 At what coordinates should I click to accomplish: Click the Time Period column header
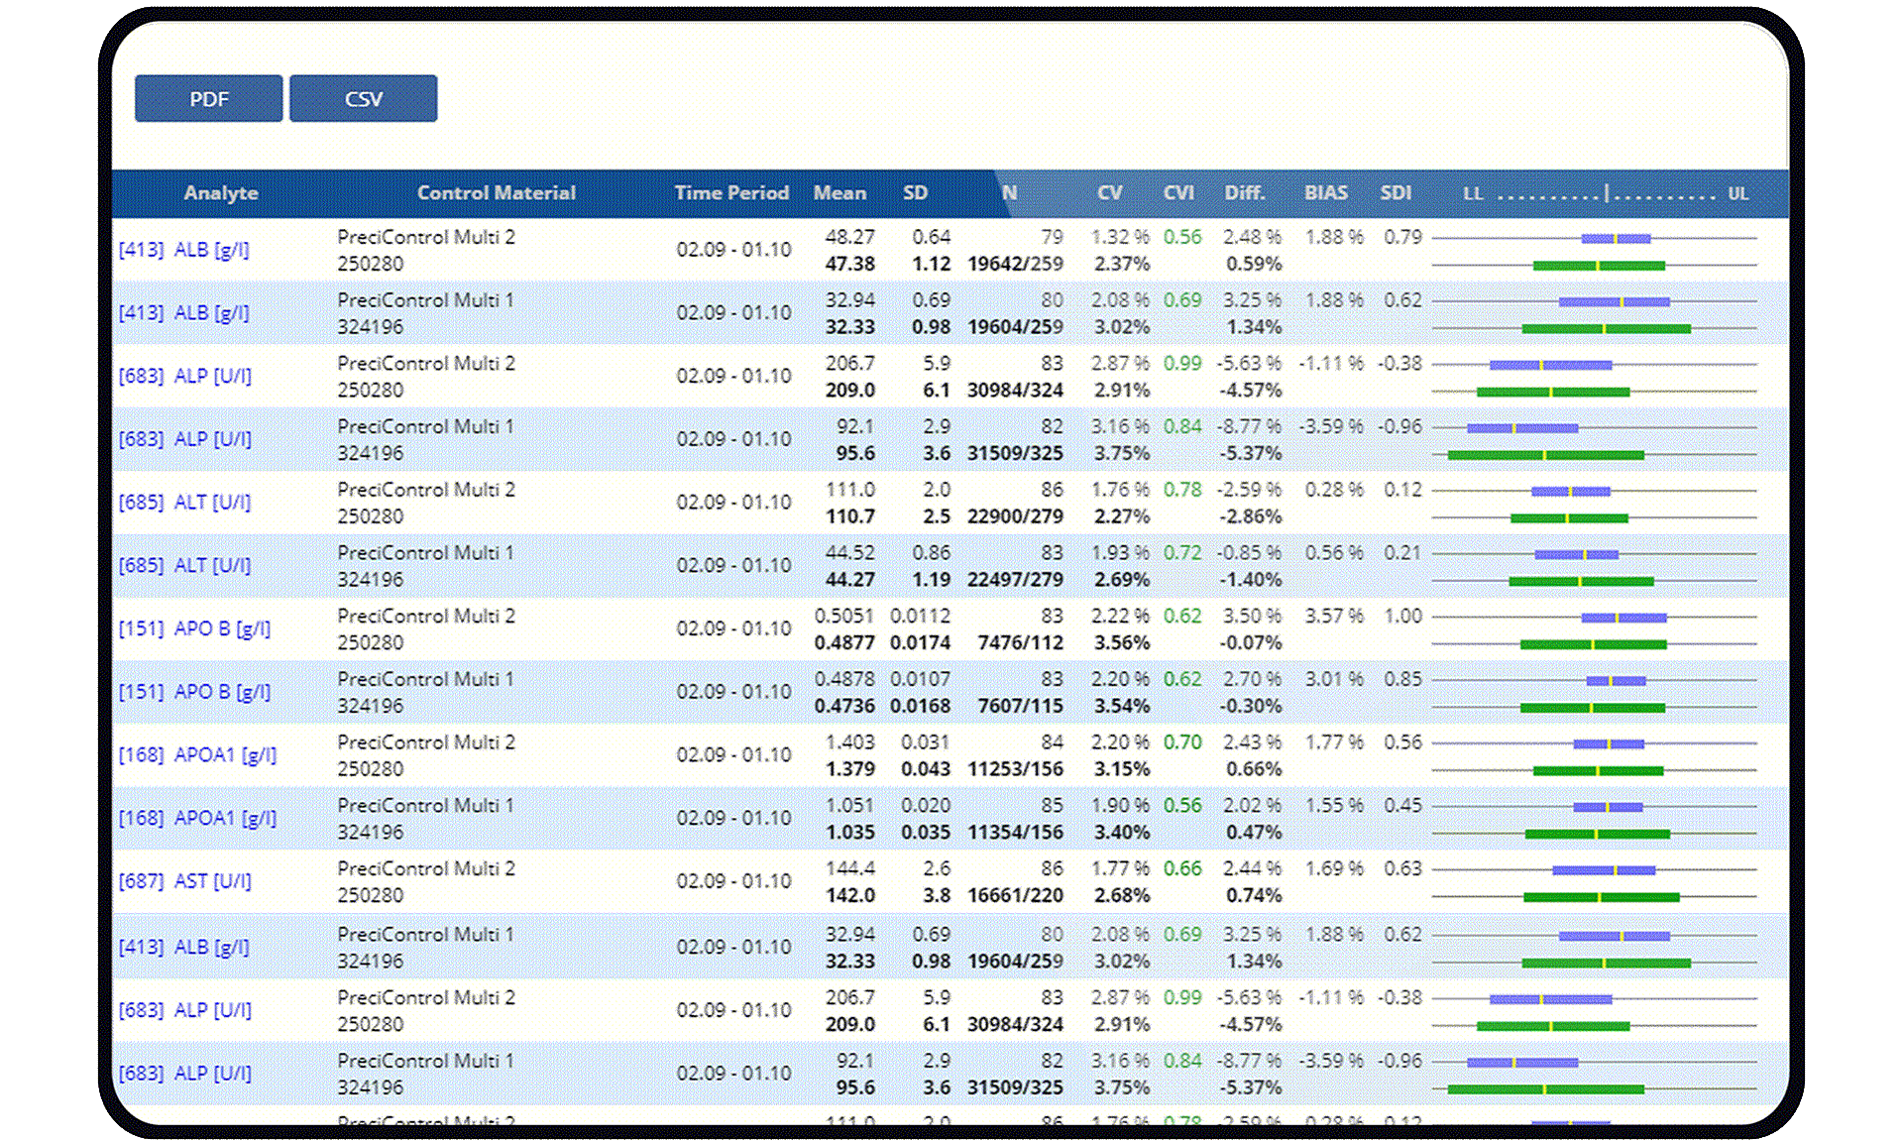click(x=731, y=193)
